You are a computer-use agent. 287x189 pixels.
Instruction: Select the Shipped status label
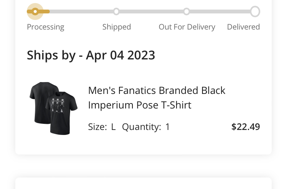pos(117,27)
